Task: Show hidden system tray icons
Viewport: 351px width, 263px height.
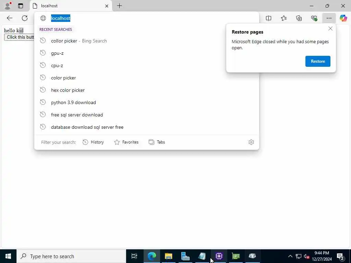Action: click(x=290, y=256)
